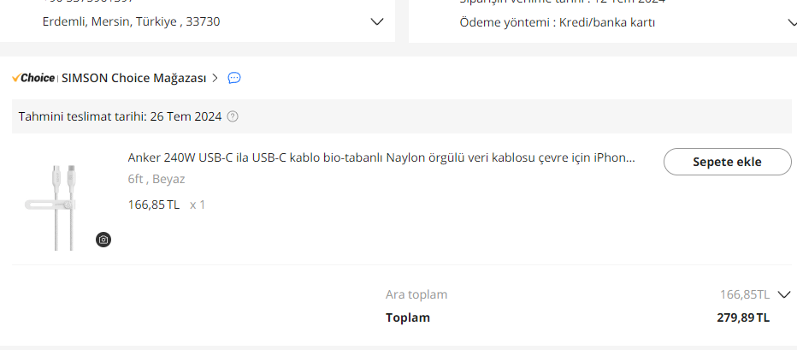The image size is (797, 350).
Task: Click the camera icon on product image
Action: pos(103,240)
